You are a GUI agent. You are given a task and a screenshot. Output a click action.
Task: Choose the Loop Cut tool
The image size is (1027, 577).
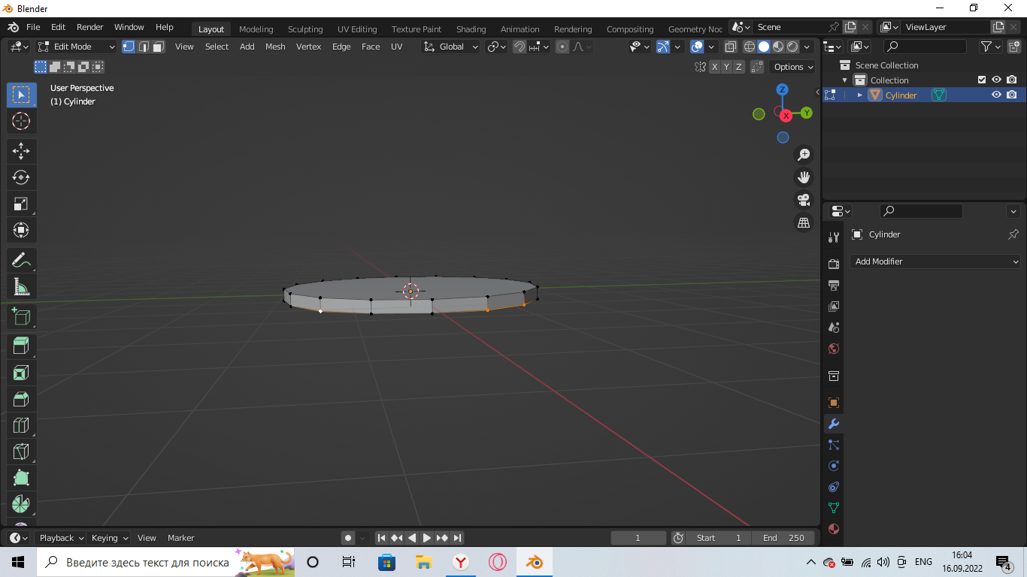point(21,425)
